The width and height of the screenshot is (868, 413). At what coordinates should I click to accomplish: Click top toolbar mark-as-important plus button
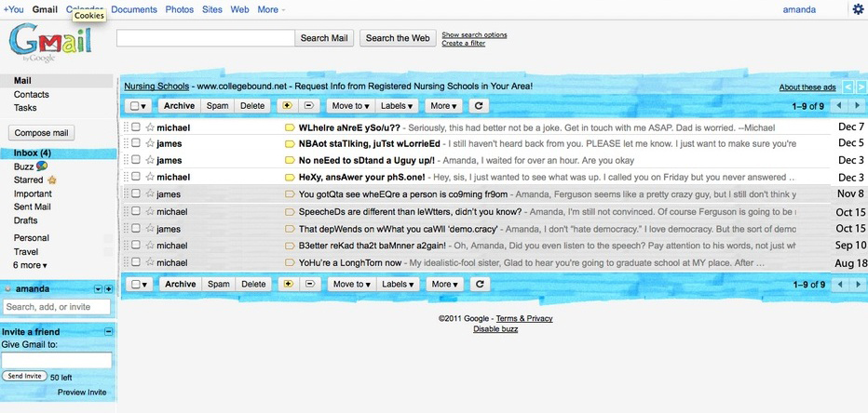(287, 106)
